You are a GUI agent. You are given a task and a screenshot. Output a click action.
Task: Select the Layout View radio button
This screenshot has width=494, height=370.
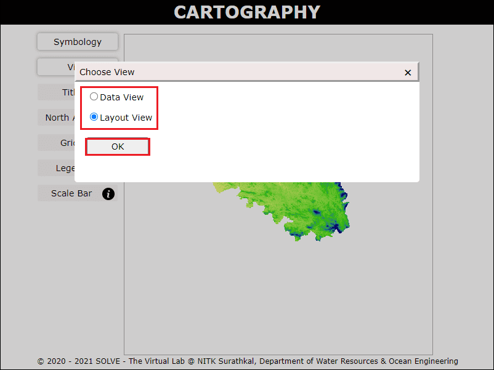click(94, 117)
